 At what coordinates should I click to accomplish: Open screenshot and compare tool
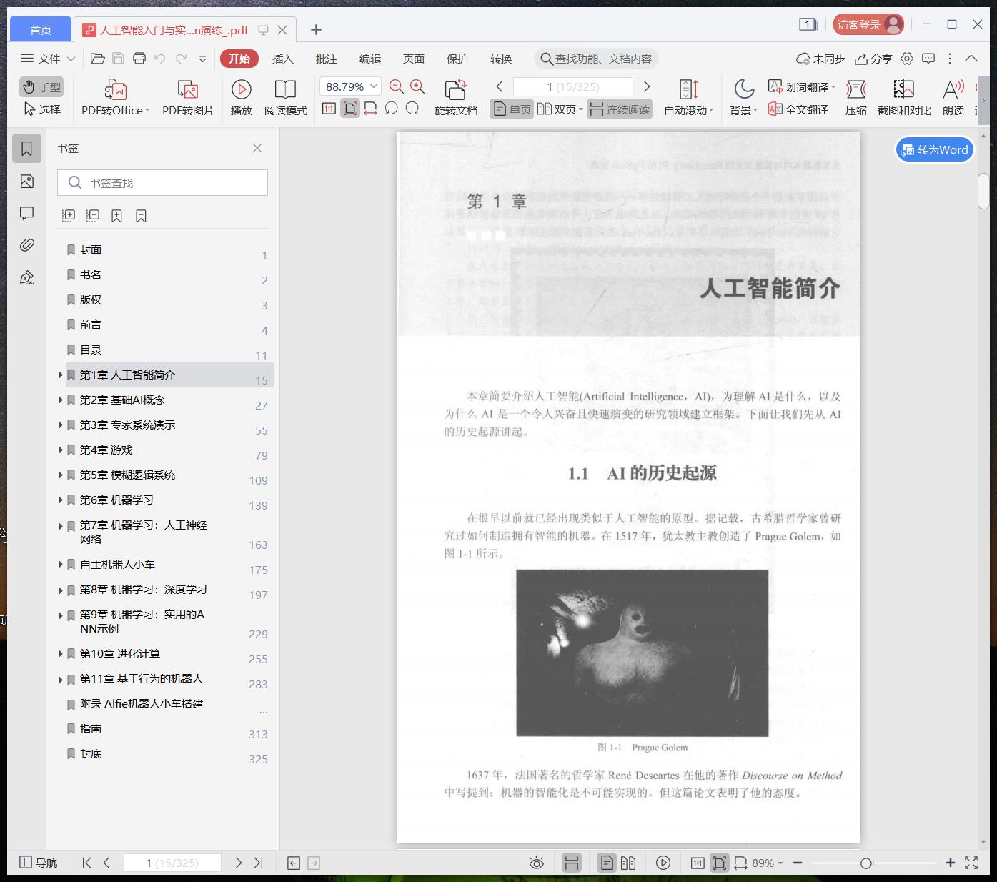904,98
